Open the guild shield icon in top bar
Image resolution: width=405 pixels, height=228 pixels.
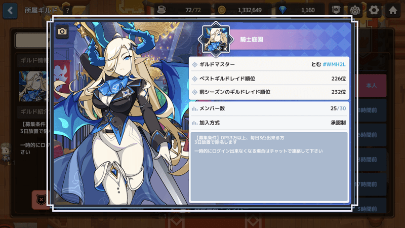point(336,10)
